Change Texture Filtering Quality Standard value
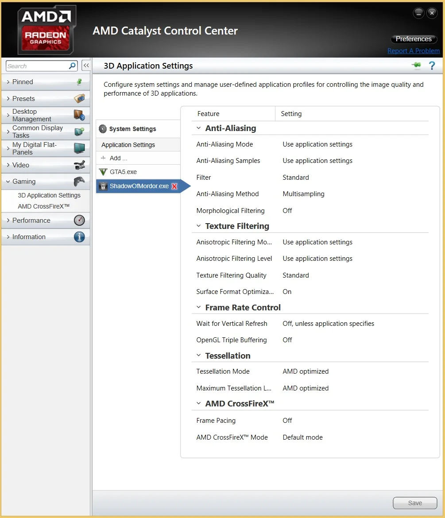Viewport: 445px width, 518px height. click(296, 275)
